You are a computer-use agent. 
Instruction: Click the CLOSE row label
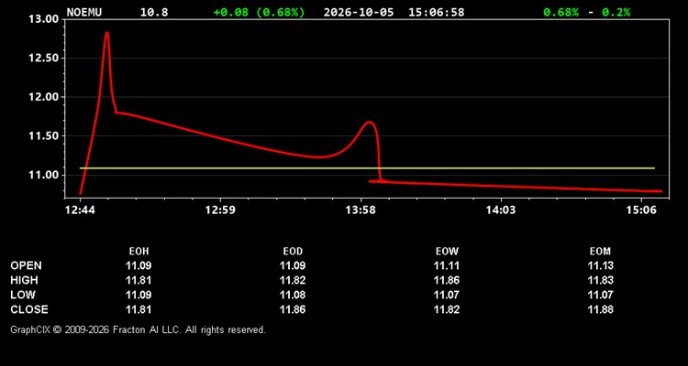[29, 309]
